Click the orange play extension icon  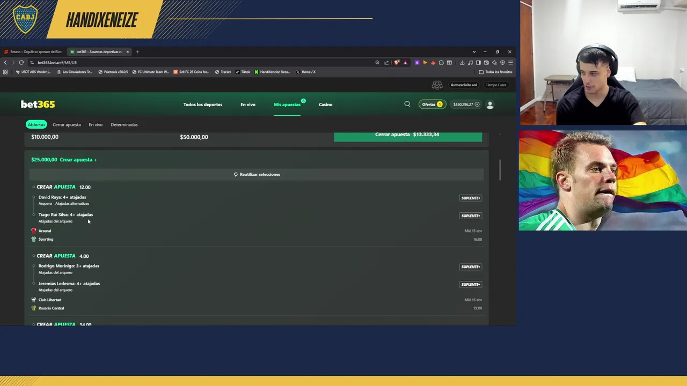pyautogui.click(x=425, y=62)
